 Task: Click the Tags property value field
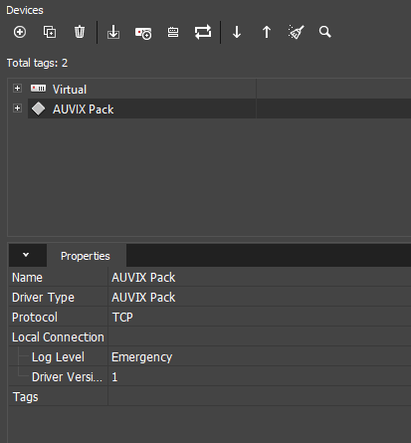click(260, 397)
